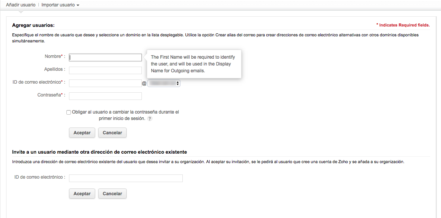This screenshot has width=441, height=218.
Task: Click the Apellidos field label
Action: 54,70
